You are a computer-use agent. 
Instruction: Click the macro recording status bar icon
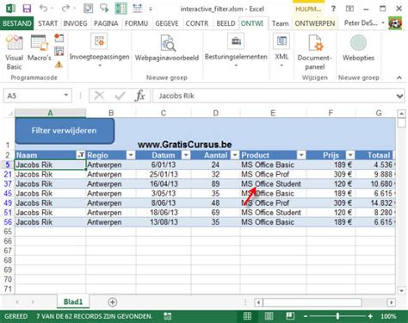tap(167, 316)
